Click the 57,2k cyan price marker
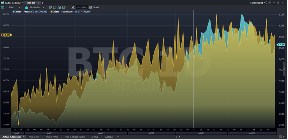 pyautogui.click(x=281, y=45)
